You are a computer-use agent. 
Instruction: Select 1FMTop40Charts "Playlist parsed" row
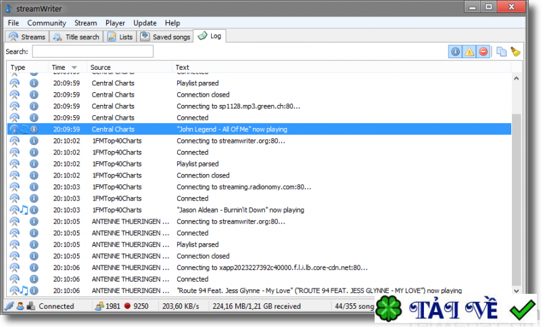[x=259, y=164]
